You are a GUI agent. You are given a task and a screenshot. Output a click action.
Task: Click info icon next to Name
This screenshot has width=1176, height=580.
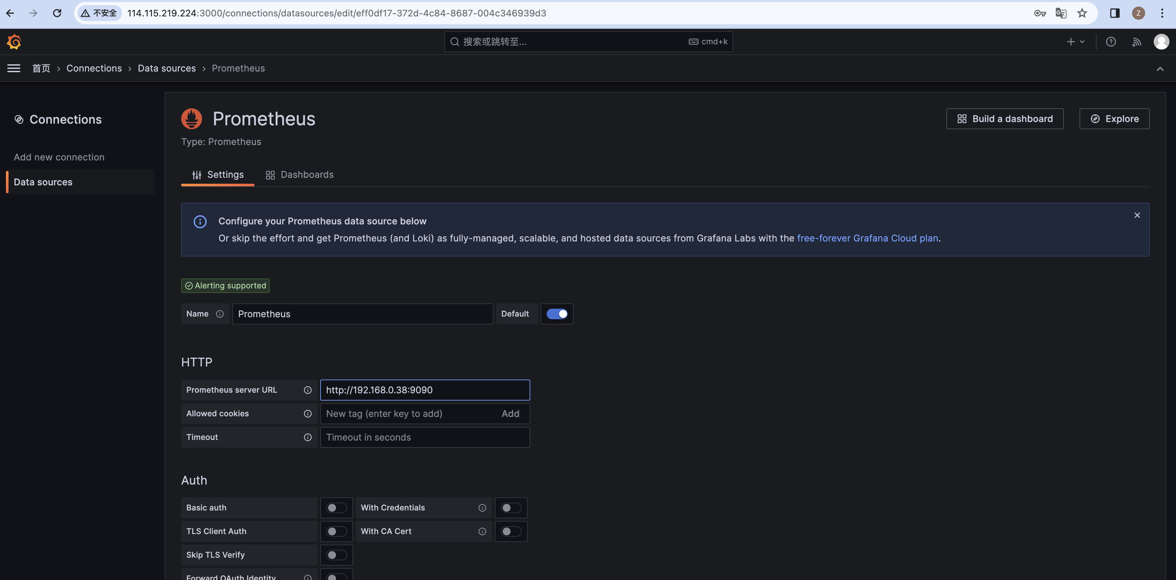tap(220, 314)
